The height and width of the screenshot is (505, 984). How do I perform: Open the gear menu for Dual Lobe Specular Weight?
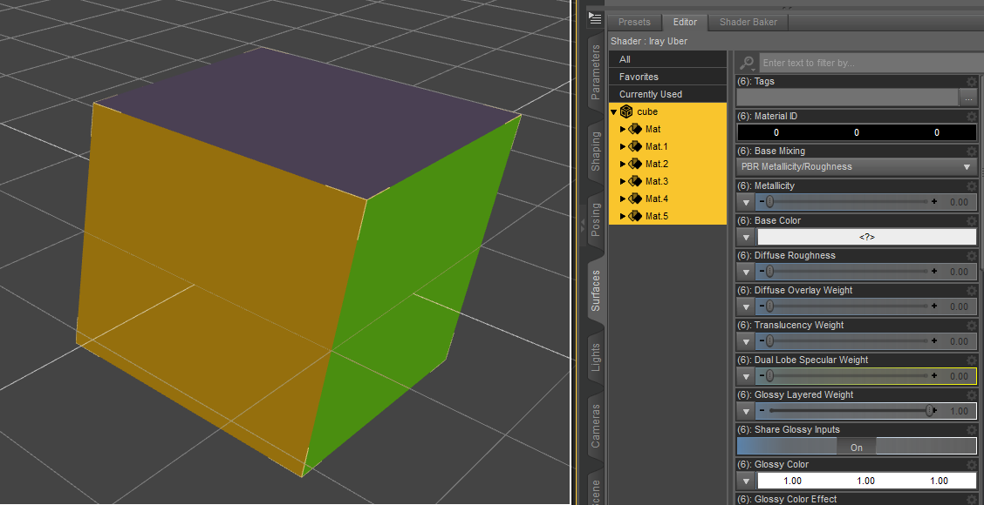click(972, 360)
